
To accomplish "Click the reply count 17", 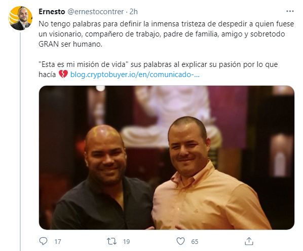I will coord(58,241).
